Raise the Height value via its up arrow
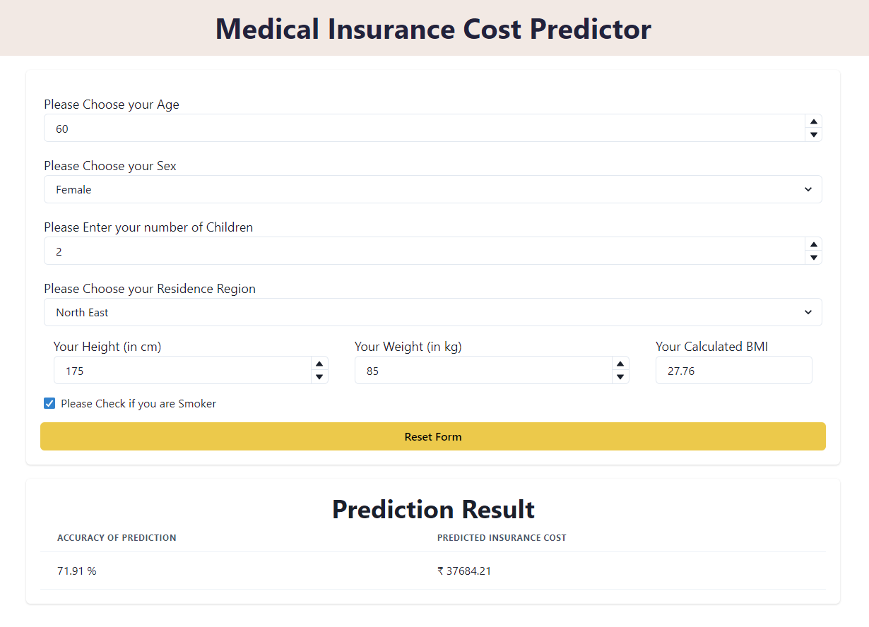 pyautogui.click(x=319, y=364)
